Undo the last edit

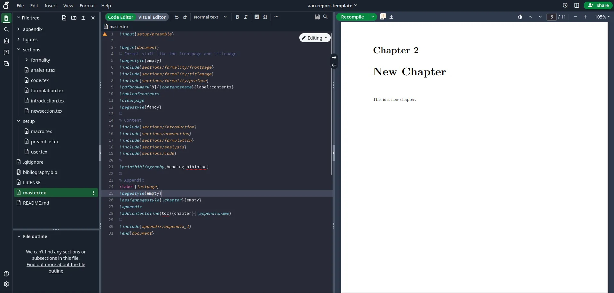coord(177,17)
